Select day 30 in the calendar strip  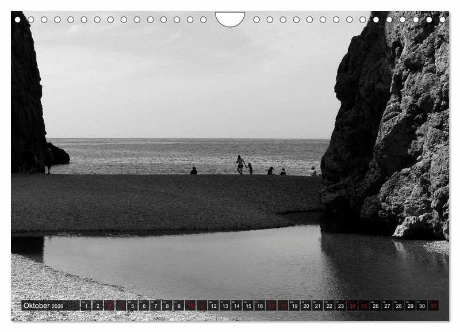click(x=421, y=306)
